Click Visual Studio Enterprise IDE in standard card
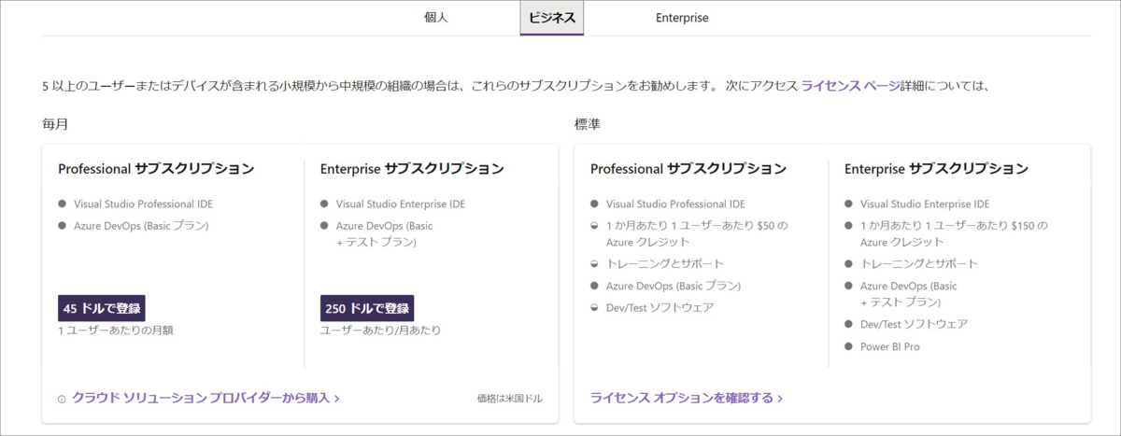Viewport: 1121px width, 436px height. point(925,204)
